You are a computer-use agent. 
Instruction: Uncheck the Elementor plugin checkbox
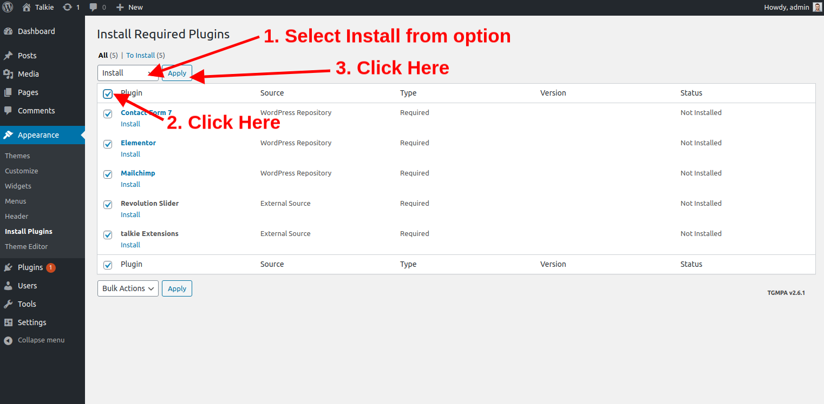108,144
